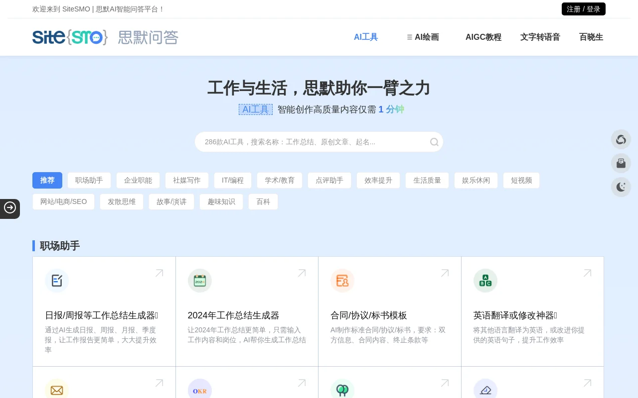This screenshot has height=398, width=638.
Task: Open the AIGC教程 navigation menu
Action: (483, 37)
